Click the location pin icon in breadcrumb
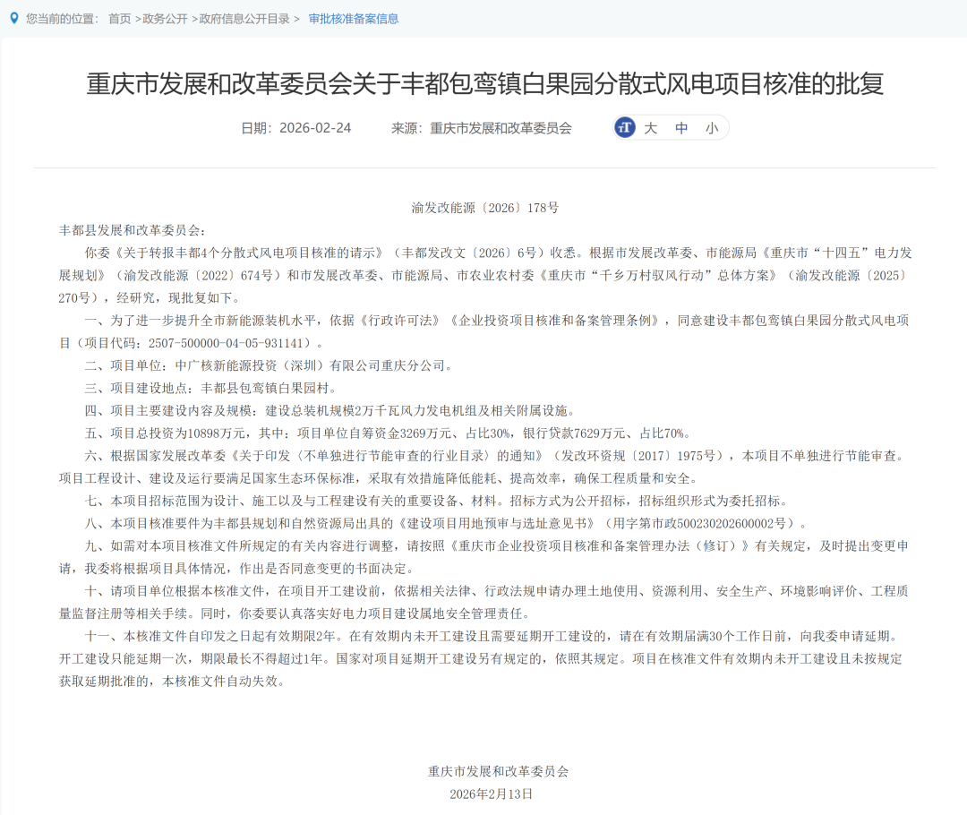The width and height of the screenshot is (967, 815). [x=13, y=18]
